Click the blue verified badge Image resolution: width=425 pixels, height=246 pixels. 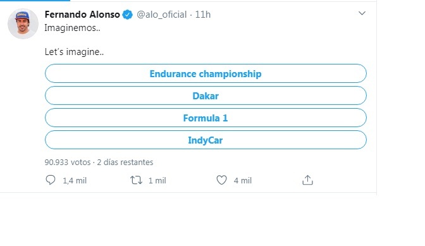(x=127, y=15)
